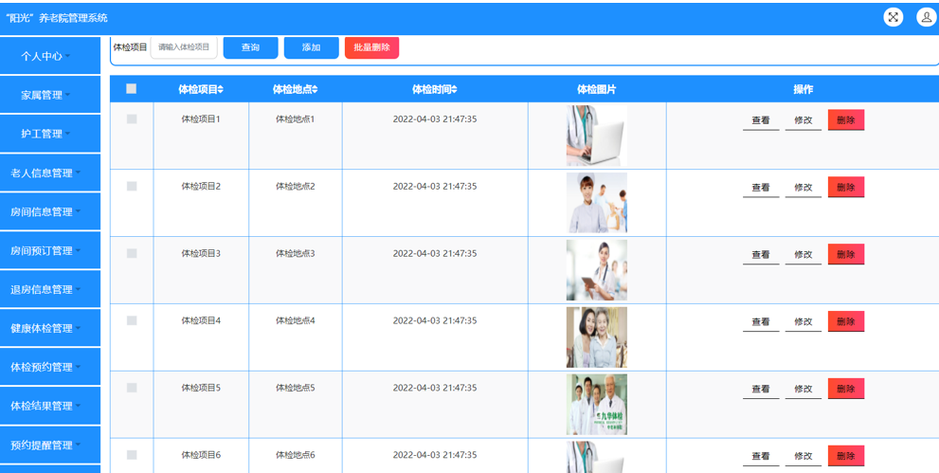Edit 体检项目2 with 修改
Viewport: 939px width, 473px height.
tap(804, 188)
